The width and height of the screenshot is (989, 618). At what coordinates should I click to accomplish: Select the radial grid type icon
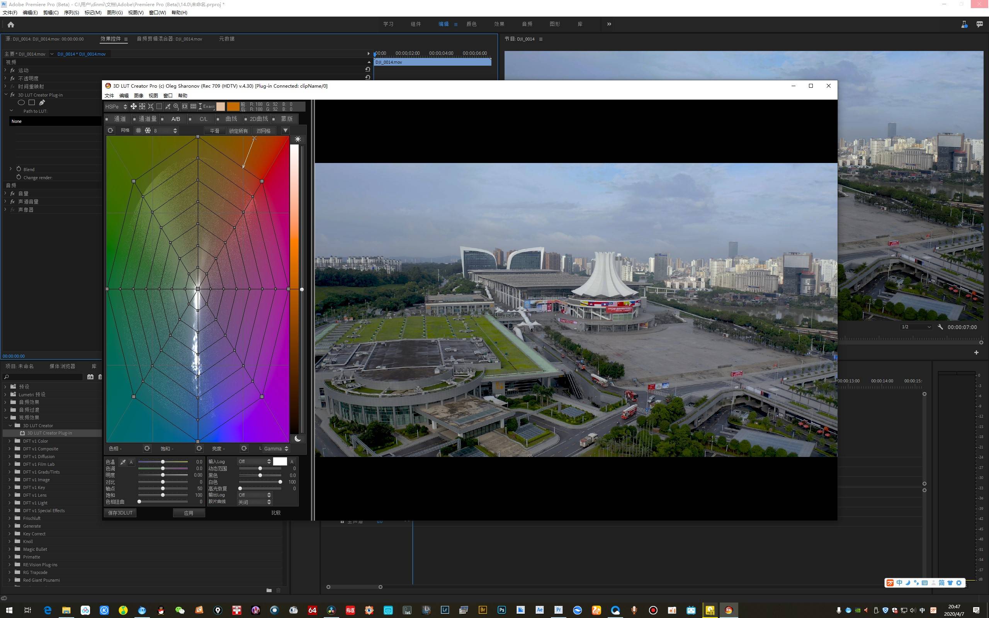pyautogui.click(x=148, y=131)
